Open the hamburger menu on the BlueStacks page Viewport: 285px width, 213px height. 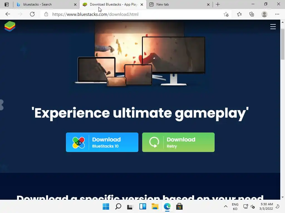[273, 27]
